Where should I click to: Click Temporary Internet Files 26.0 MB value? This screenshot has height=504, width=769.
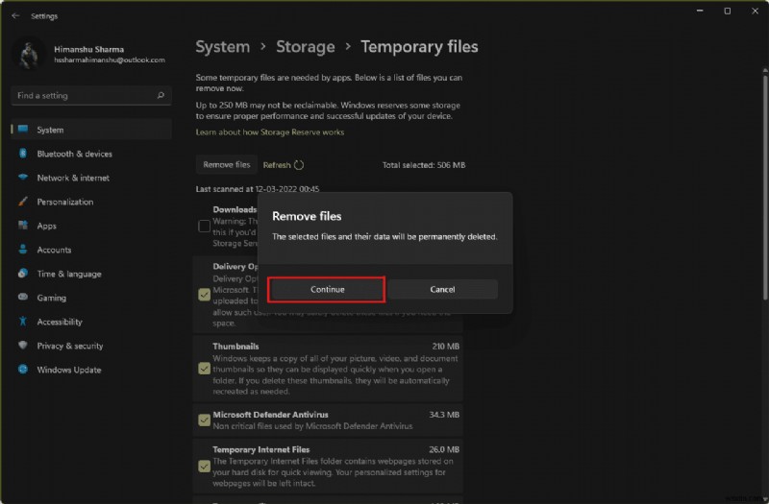click(x=444, y=449)
